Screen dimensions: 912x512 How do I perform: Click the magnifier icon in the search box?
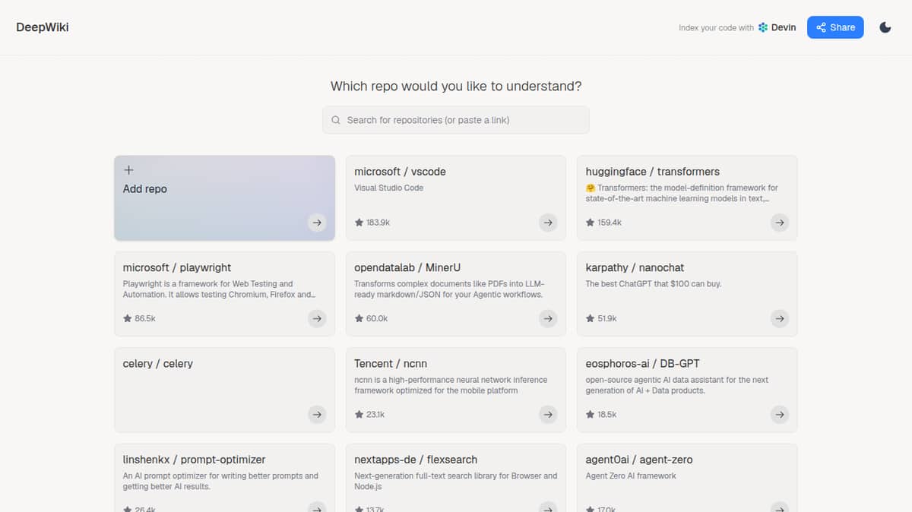[x=336, y=120]
